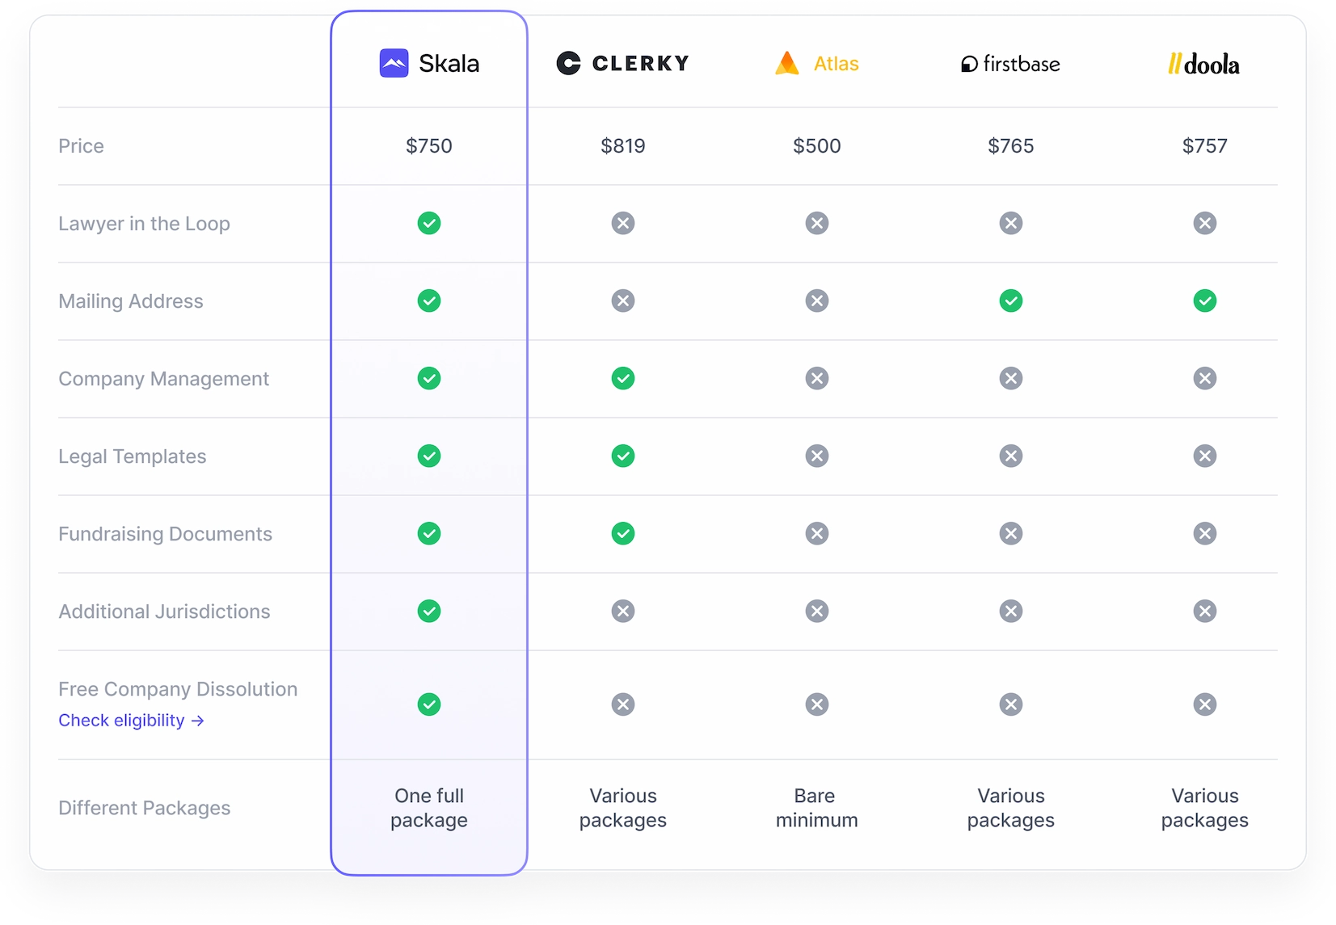Click Atlas's Legal Templates cross icon
Screen dimensions: 1336x925
[817, 456]
